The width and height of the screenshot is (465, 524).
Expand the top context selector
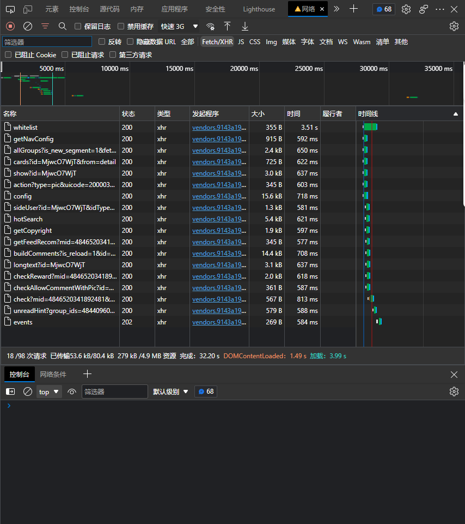point(49,392)
